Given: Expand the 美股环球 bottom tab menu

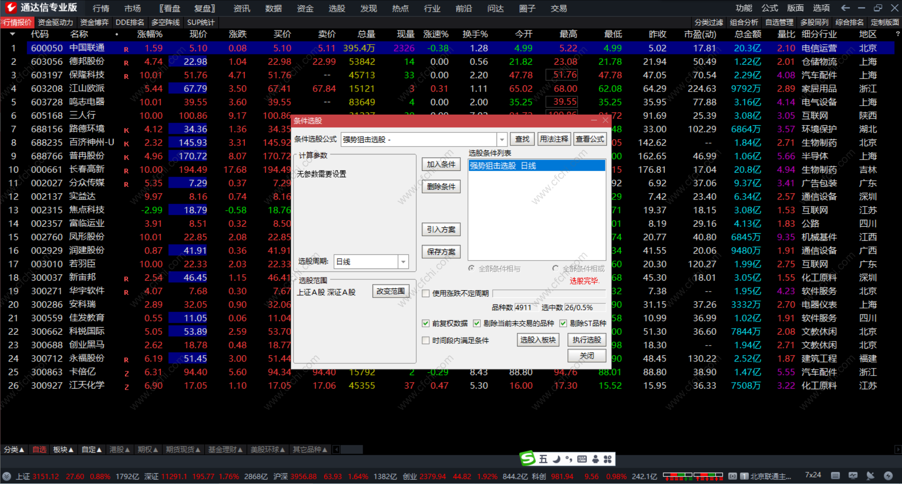Looking at the screenshot, I should tap(268, 450).
